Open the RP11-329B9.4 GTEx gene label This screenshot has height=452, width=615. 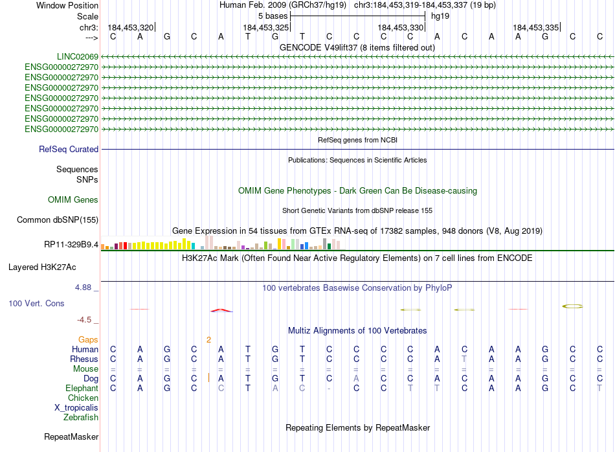(x=71, y=244)
